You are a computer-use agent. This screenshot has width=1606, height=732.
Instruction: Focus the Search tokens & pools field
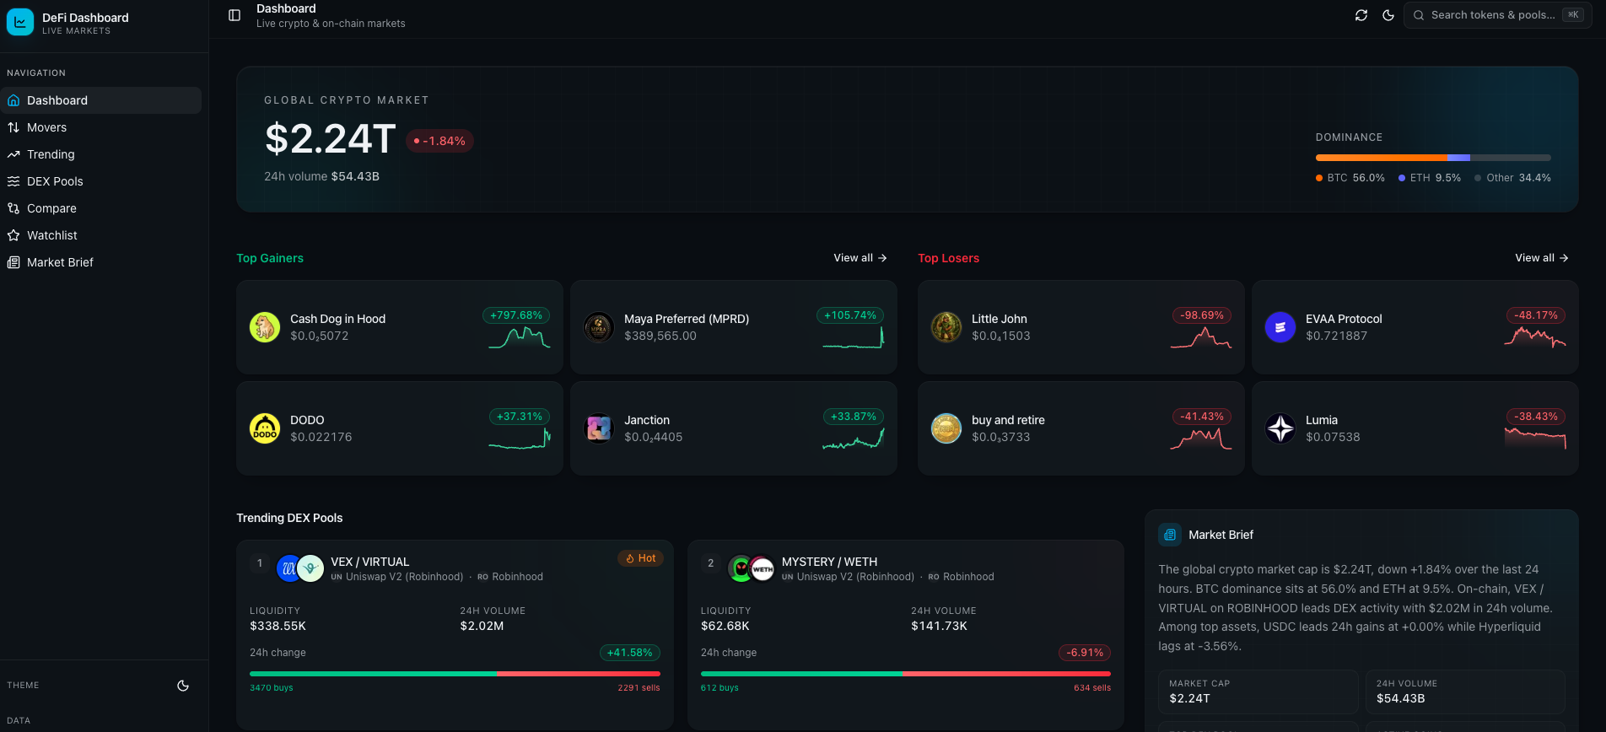point(1498,15)
